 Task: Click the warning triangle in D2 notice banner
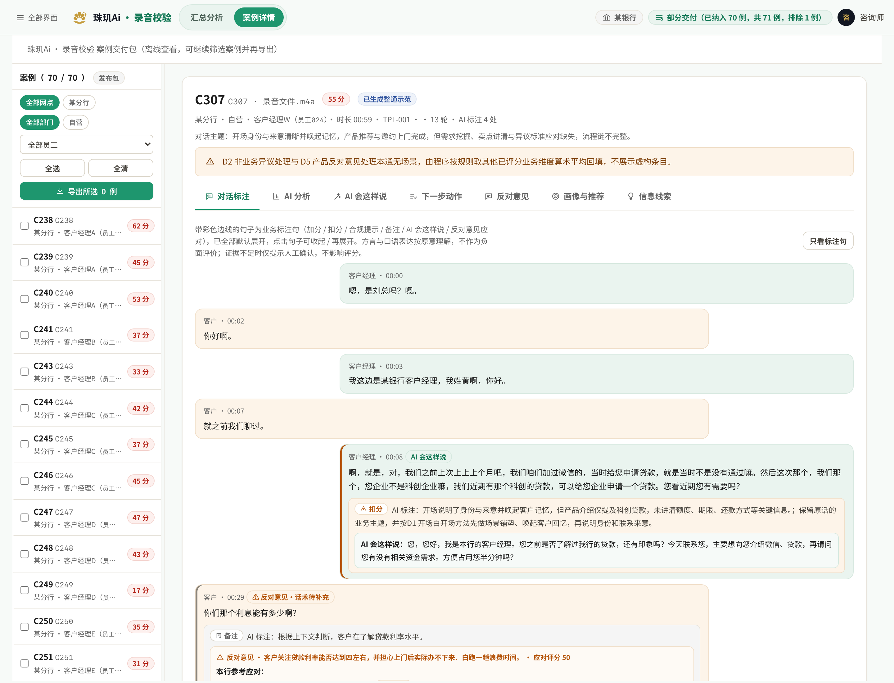[210, 161]
